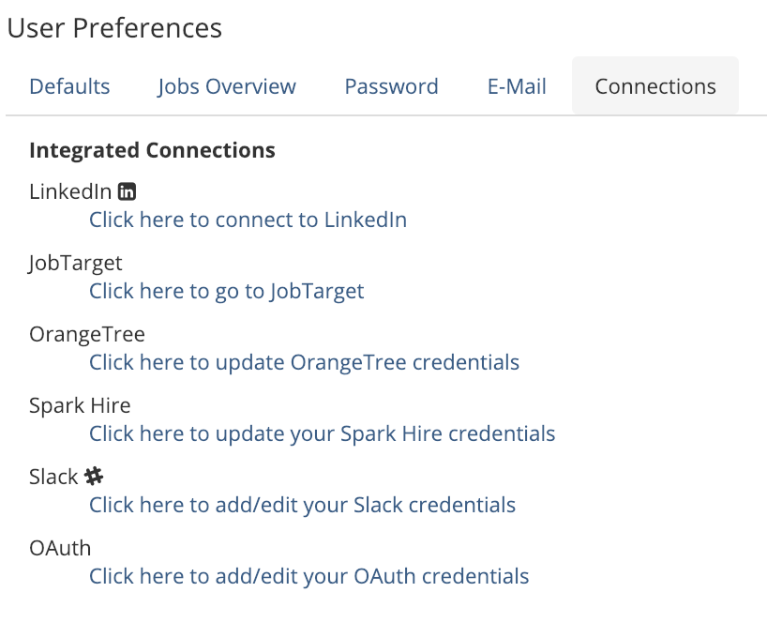Click the OrangeTree connection label
767x638 pixels.
86,335
